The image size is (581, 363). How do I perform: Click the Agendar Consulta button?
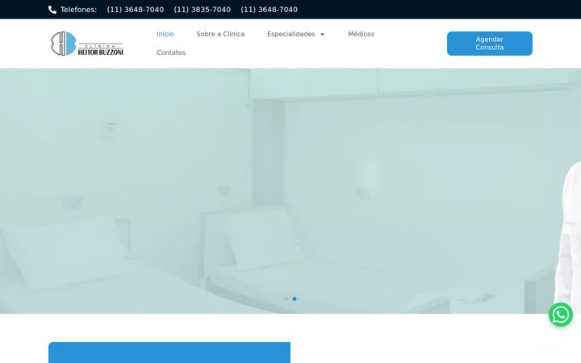490,44
